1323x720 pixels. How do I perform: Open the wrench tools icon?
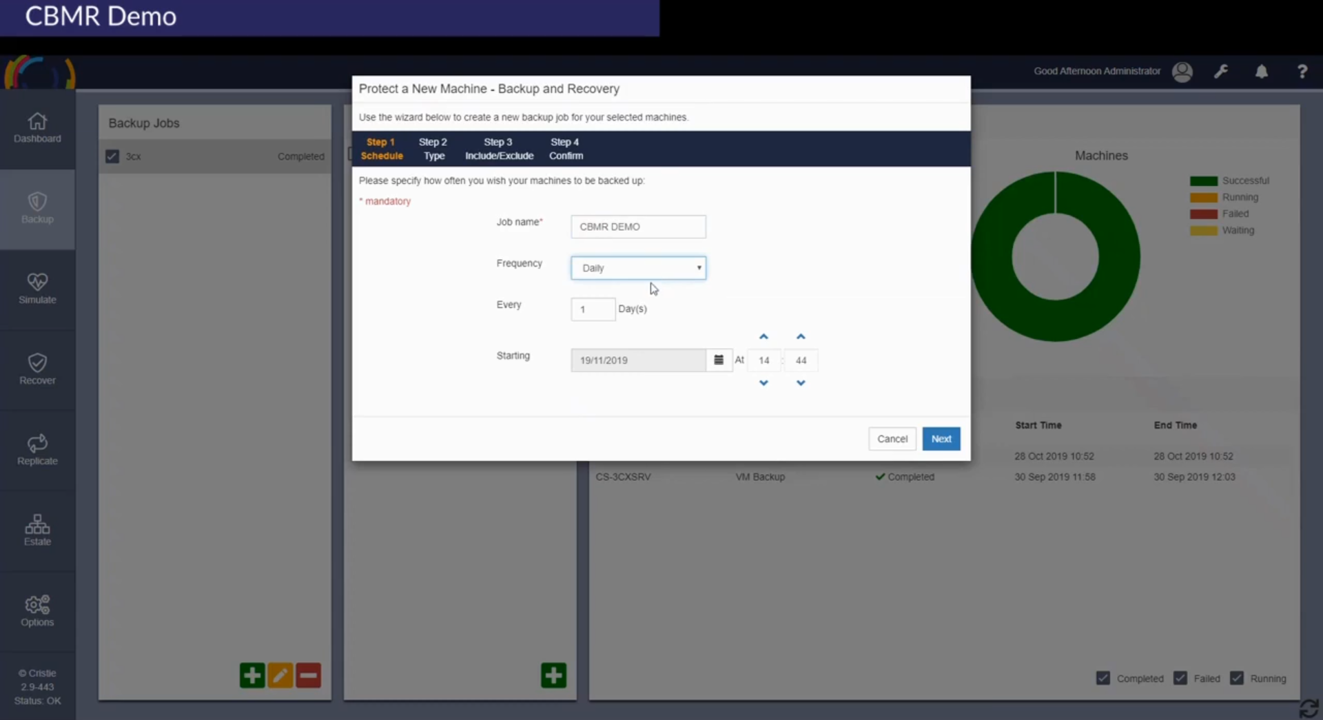coord(1221,72)
